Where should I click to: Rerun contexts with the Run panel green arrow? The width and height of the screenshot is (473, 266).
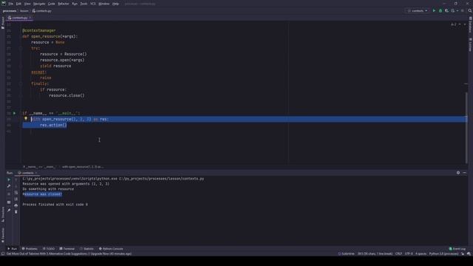coord(9,180)
